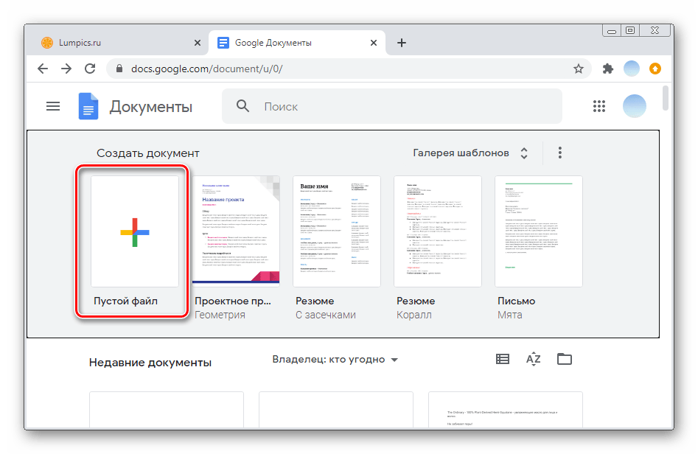The image size is (698, 454).
Task: Go forward using the browser forward arrow
Action: [x=66, y=69]
